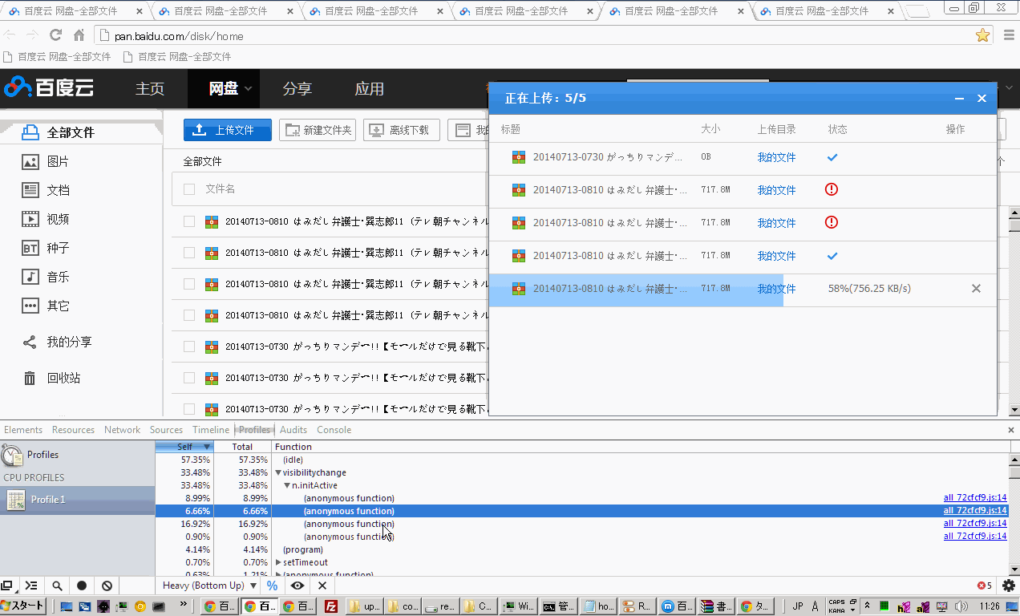Open 应用 in top navigation

pos(370,89)
